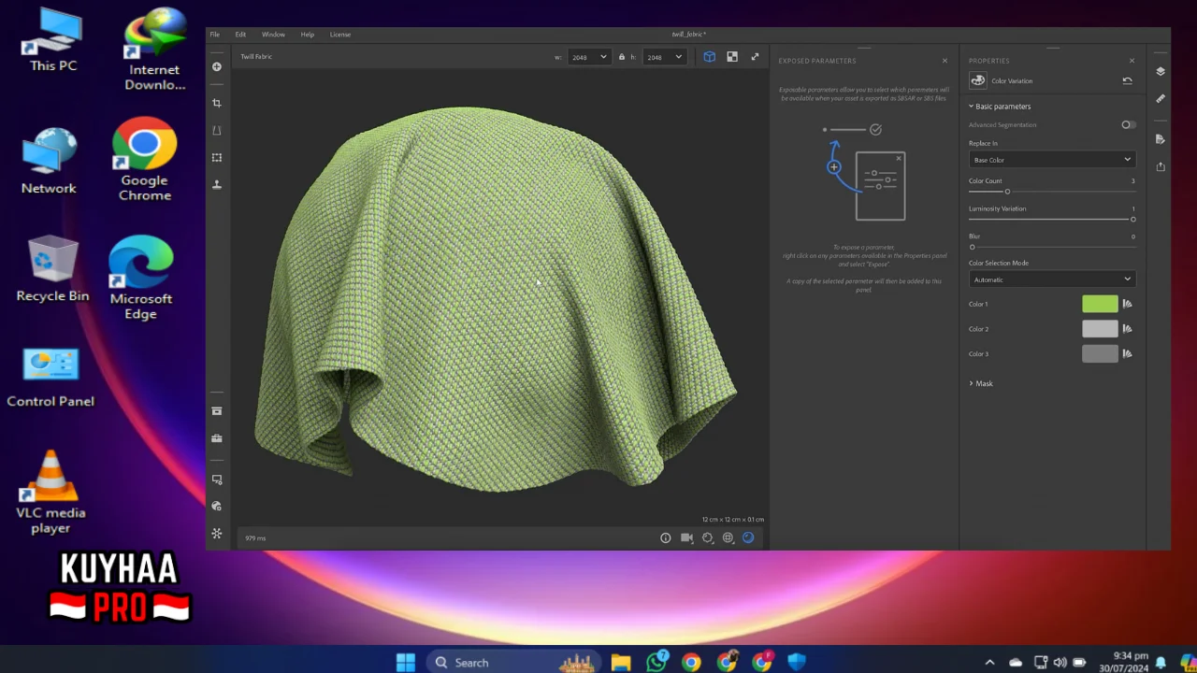Reset Color Variation with undo arrow icon
The width and height of the screenshot is (1197, 673).
pyautogui.click(x=1127, y=81)
